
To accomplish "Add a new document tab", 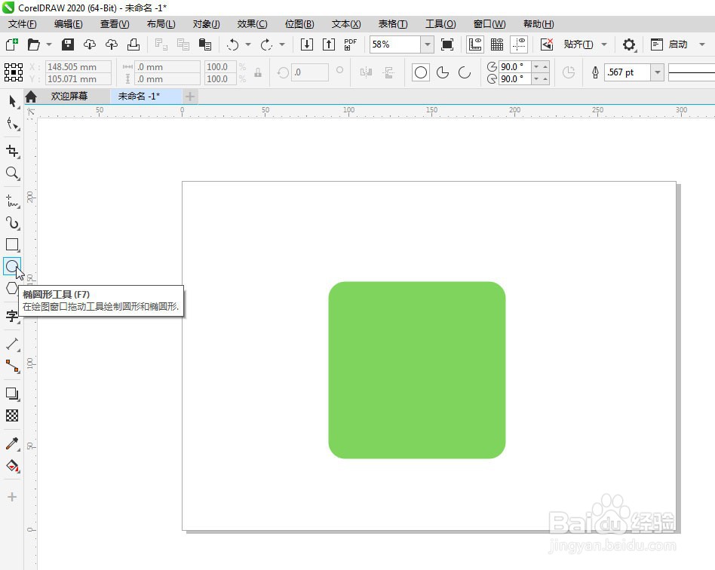I will coord(190,97).
